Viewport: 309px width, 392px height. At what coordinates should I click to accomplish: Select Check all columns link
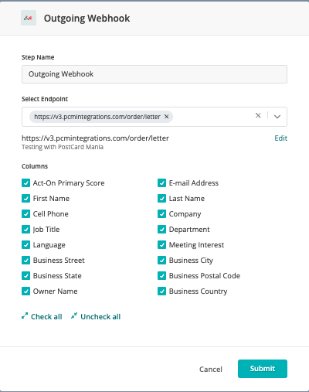pyautogui.click(x=46, y=316)
